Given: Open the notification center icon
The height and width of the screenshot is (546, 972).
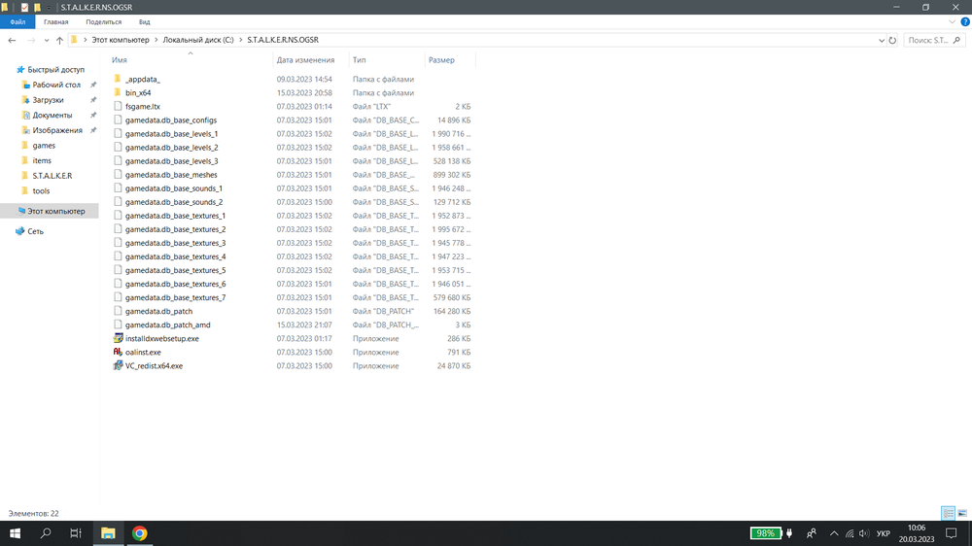Looking at the screenshot, I should click(951, 533).
